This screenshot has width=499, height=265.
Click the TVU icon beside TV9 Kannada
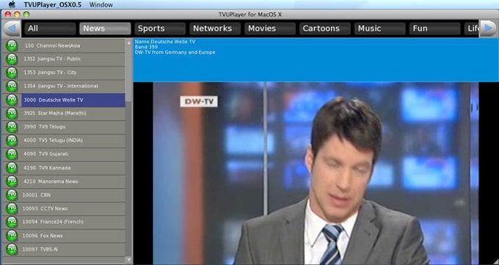12,168
